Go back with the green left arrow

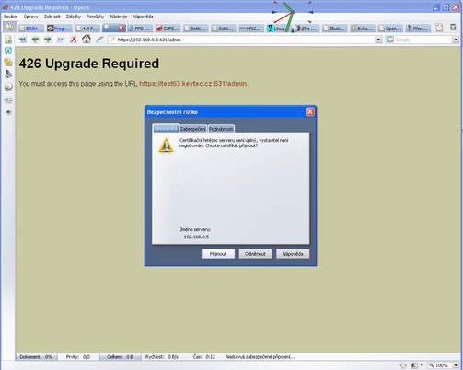tap(35, 40)
